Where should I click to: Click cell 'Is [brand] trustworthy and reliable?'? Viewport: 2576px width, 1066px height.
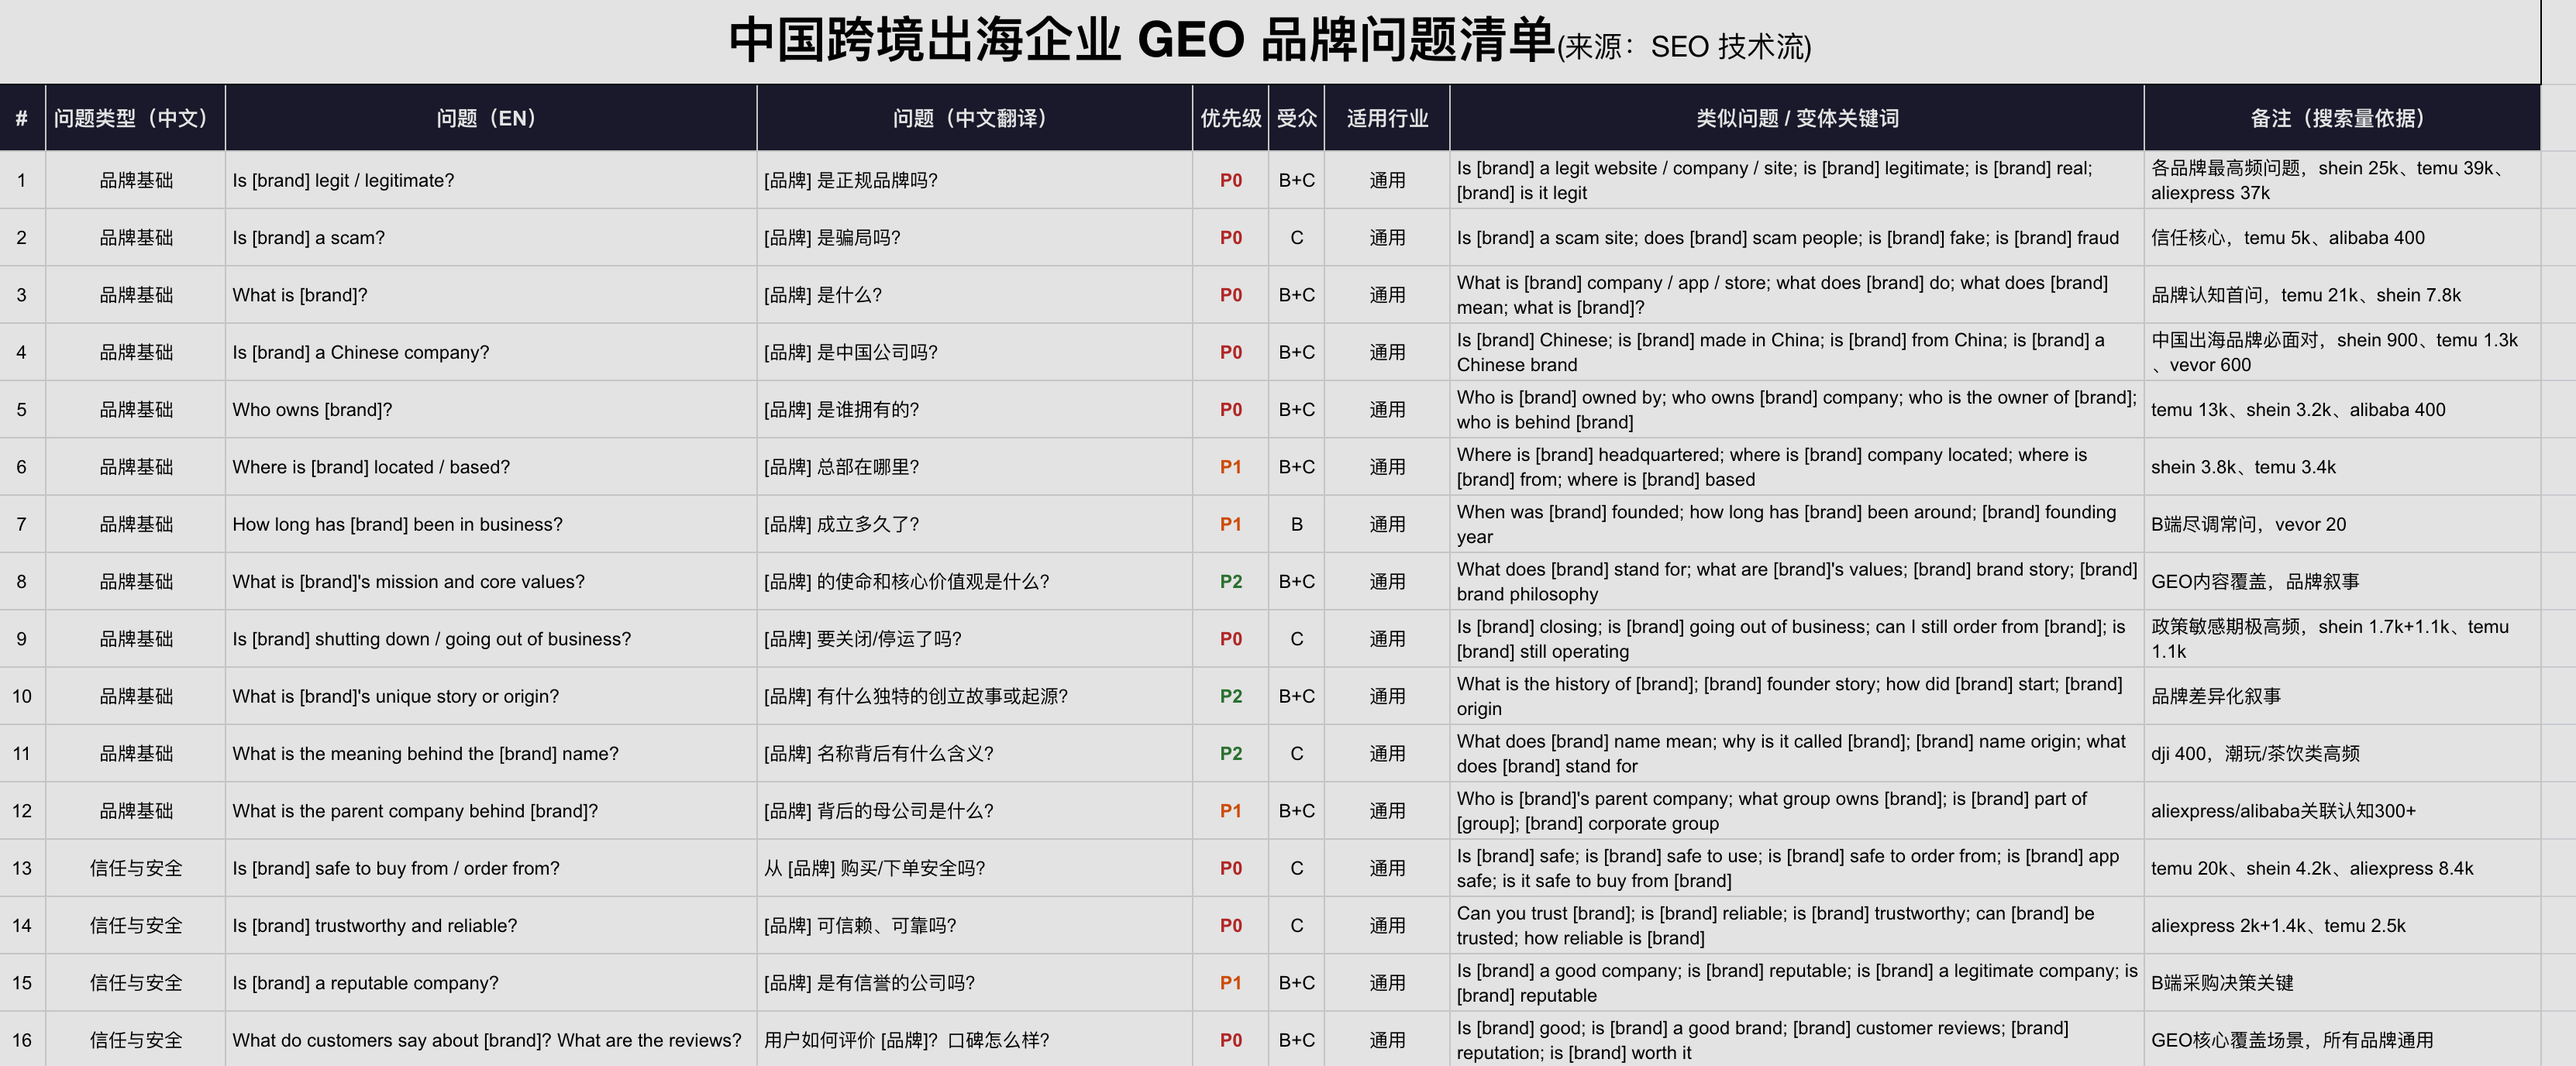pos(491,926)
